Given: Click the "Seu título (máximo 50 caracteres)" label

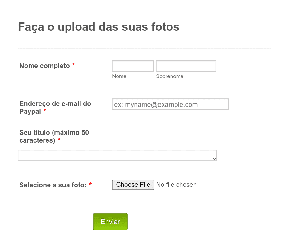Looking at the screenshot, I should coord(54,136).
